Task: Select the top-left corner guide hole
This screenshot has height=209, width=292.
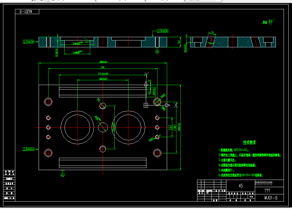Action: (48, 102)
